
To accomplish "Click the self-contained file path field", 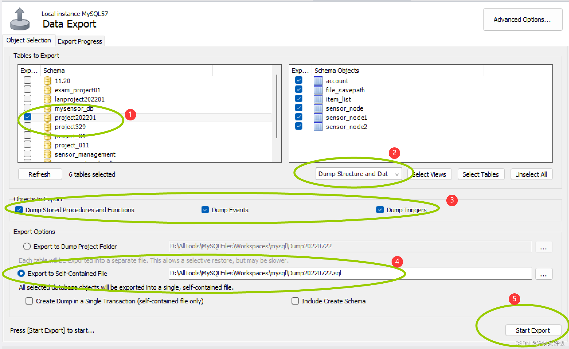I will tap(350, 273).
